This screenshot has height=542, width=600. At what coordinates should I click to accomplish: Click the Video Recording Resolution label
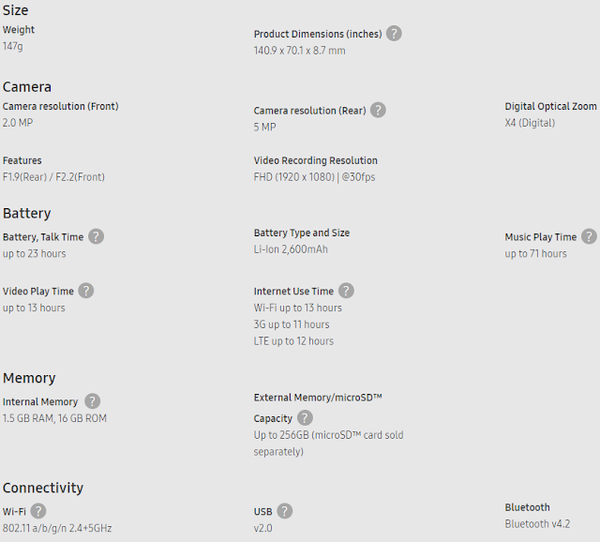pyautogui.click(x=316, y=160)
